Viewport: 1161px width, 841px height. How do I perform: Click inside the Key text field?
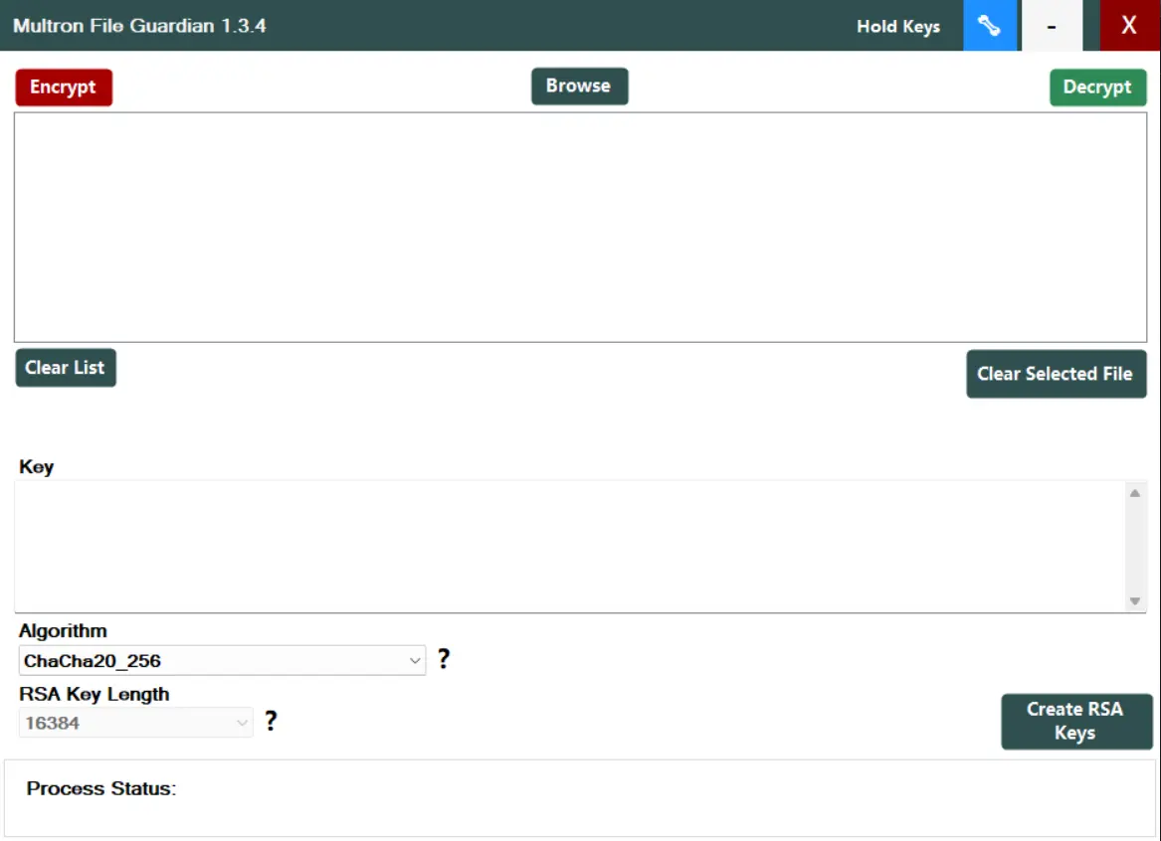point(570,547)
